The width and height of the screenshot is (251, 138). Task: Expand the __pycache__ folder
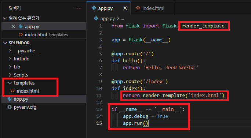pyautogui.click(x=10, y=51)
